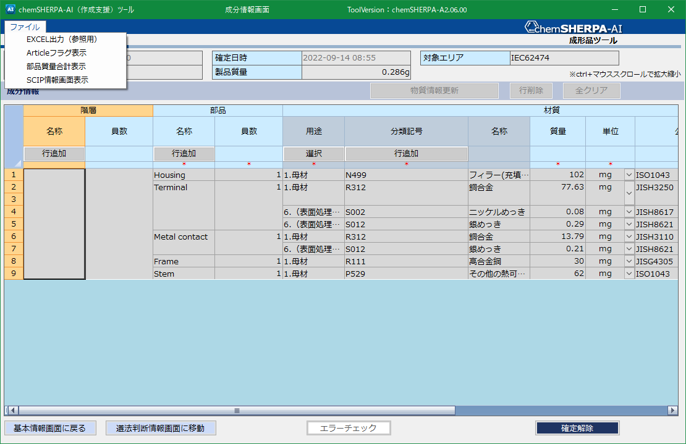Click 全クリア to clear all data
This screenshot has height=444, width=686.
pos(591,90)
